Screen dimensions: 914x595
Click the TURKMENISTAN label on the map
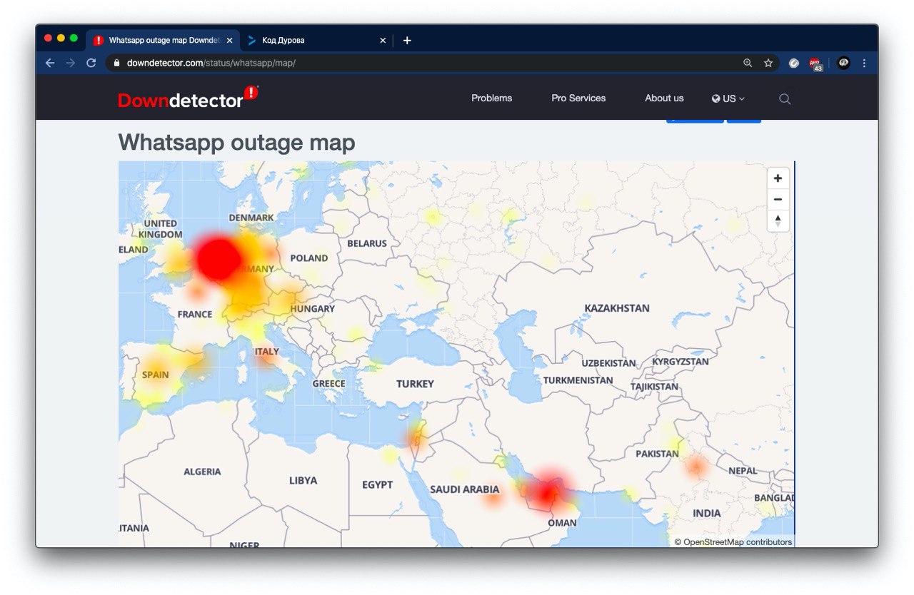[578, 380]
